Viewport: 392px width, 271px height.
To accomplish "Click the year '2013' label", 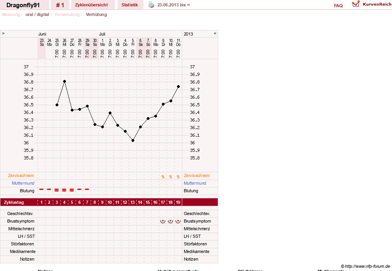I will pos(188,34).
